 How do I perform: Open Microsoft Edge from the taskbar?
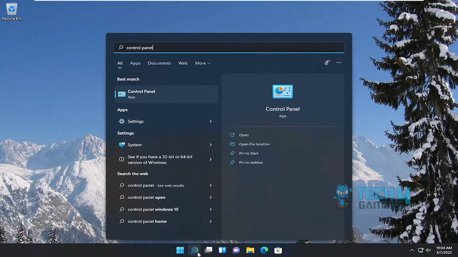coord(264,250)
